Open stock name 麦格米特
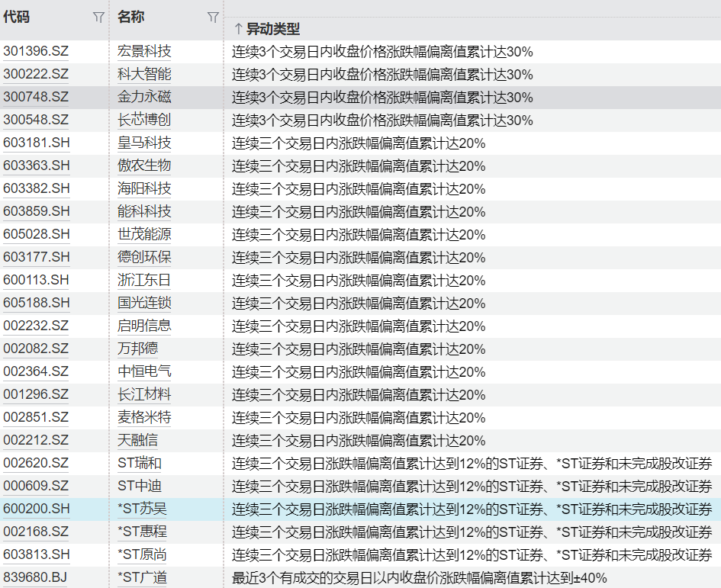Screen dimensions: 721x588 (144, 417)
